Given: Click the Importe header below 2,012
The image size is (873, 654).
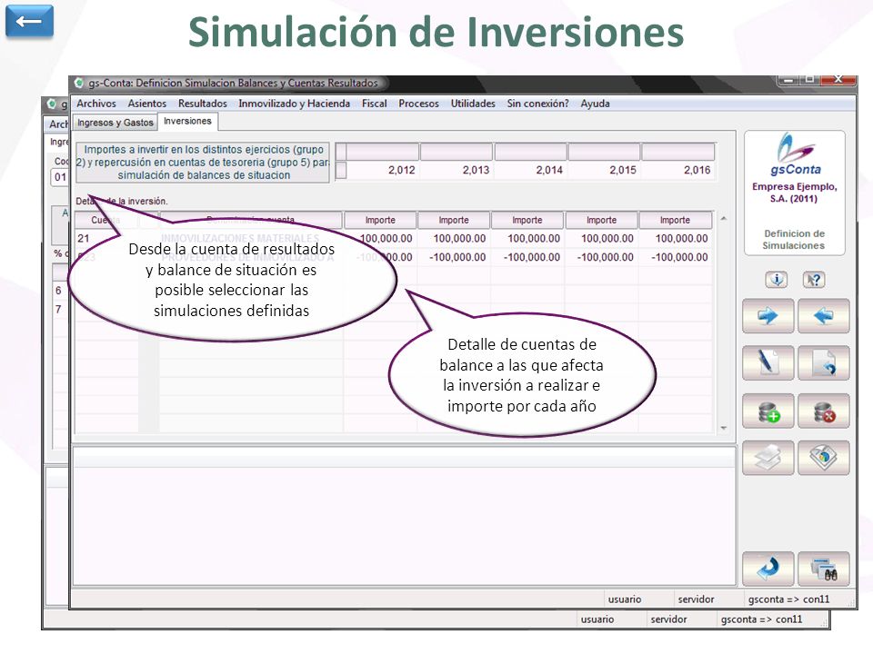Looking at the screenshot, I should click(380, 220).
